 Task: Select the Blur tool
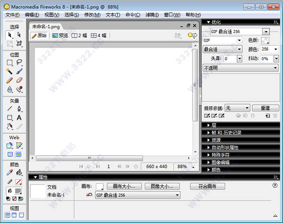10,89
